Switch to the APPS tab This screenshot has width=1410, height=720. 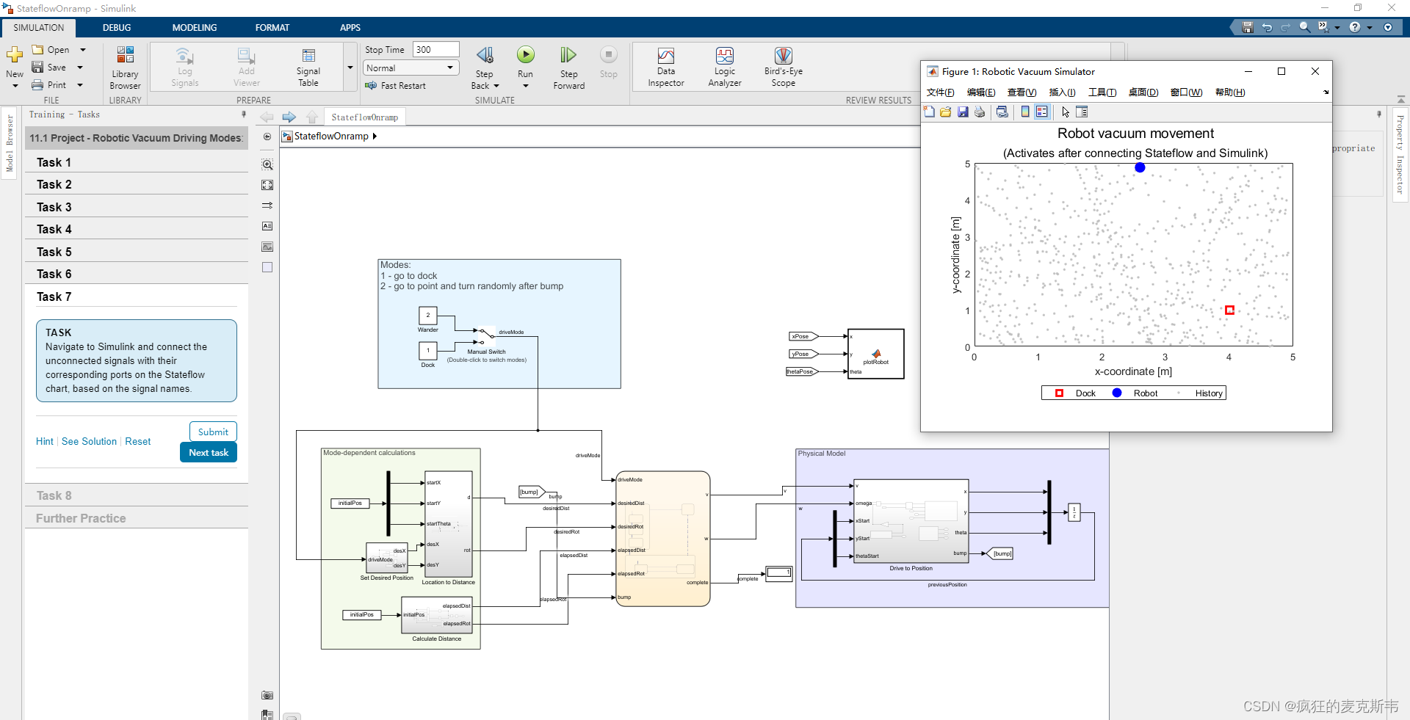[x=350, y=28]
